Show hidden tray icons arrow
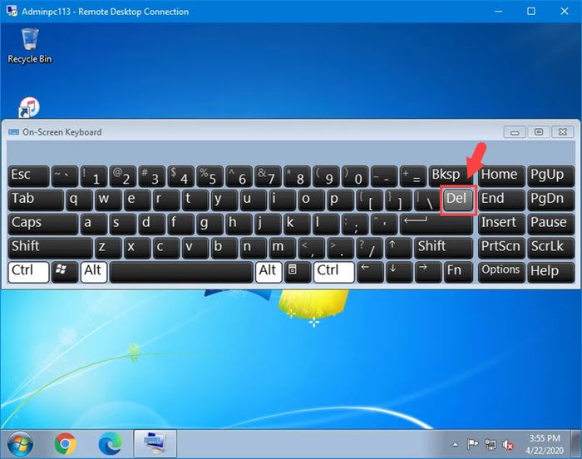The width and height of the screenshot is (582, 459). click(x=456, y=445)
